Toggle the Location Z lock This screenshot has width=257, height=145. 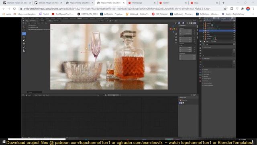pos(194,34)
